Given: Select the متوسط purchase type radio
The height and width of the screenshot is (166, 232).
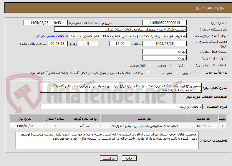Looking at the screenshot, I should tap(176, 72).
